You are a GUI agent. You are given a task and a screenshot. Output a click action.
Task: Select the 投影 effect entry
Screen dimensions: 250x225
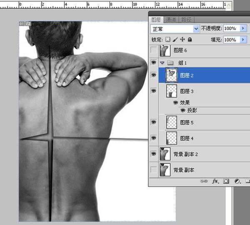pyautogui.click(x=192, y=110)
